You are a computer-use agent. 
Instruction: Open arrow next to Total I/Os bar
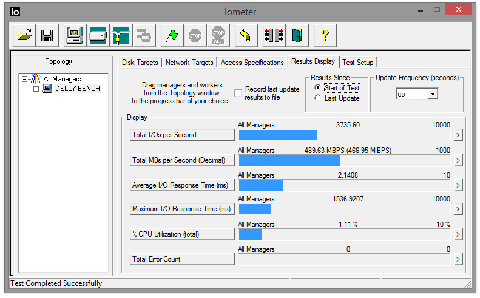(x=458, y=135)
